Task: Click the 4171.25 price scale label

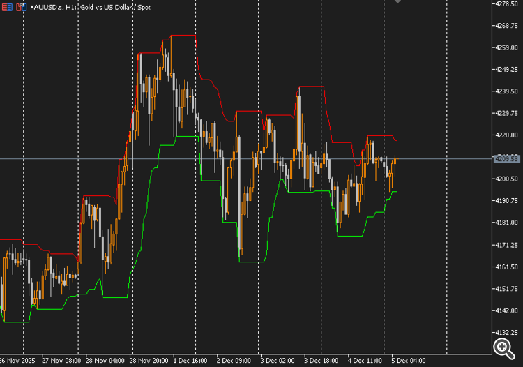Action: 506,245
